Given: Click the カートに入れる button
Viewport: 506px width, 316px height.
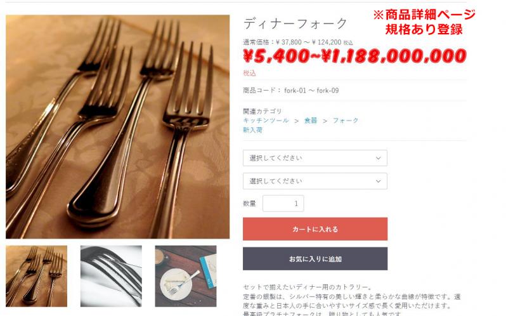Looking at the screenshot, I should pyautogui.click(x=315, y=229).
